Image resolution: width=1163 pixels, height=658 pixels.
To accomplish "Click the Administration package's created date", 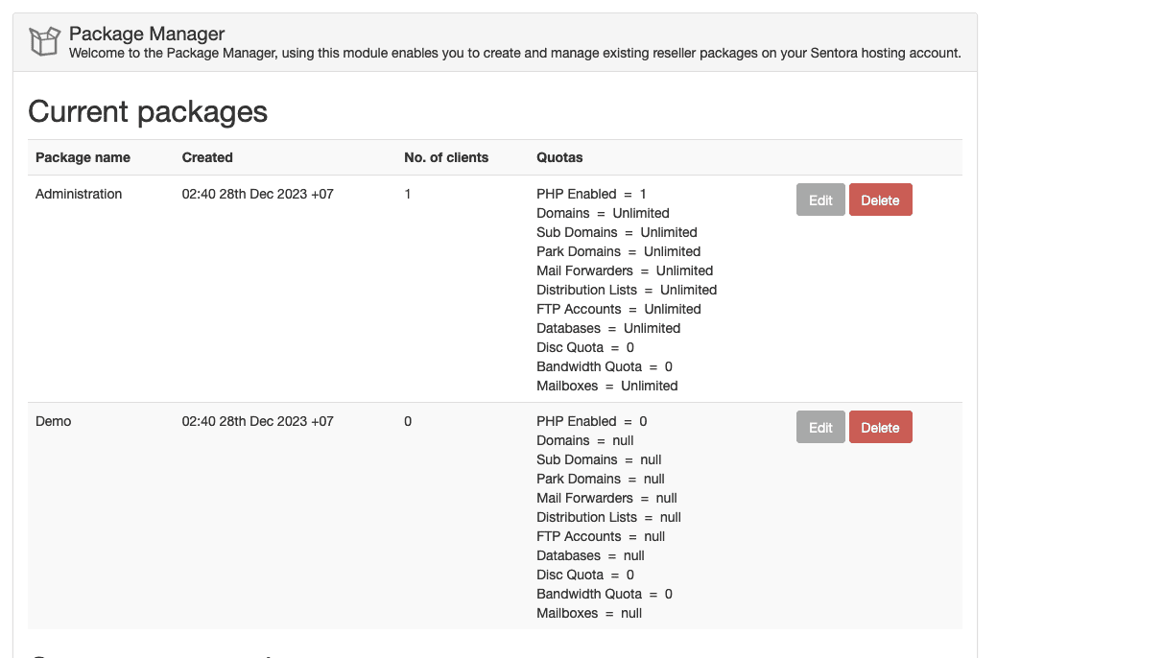I will click(x=257, y=194).
